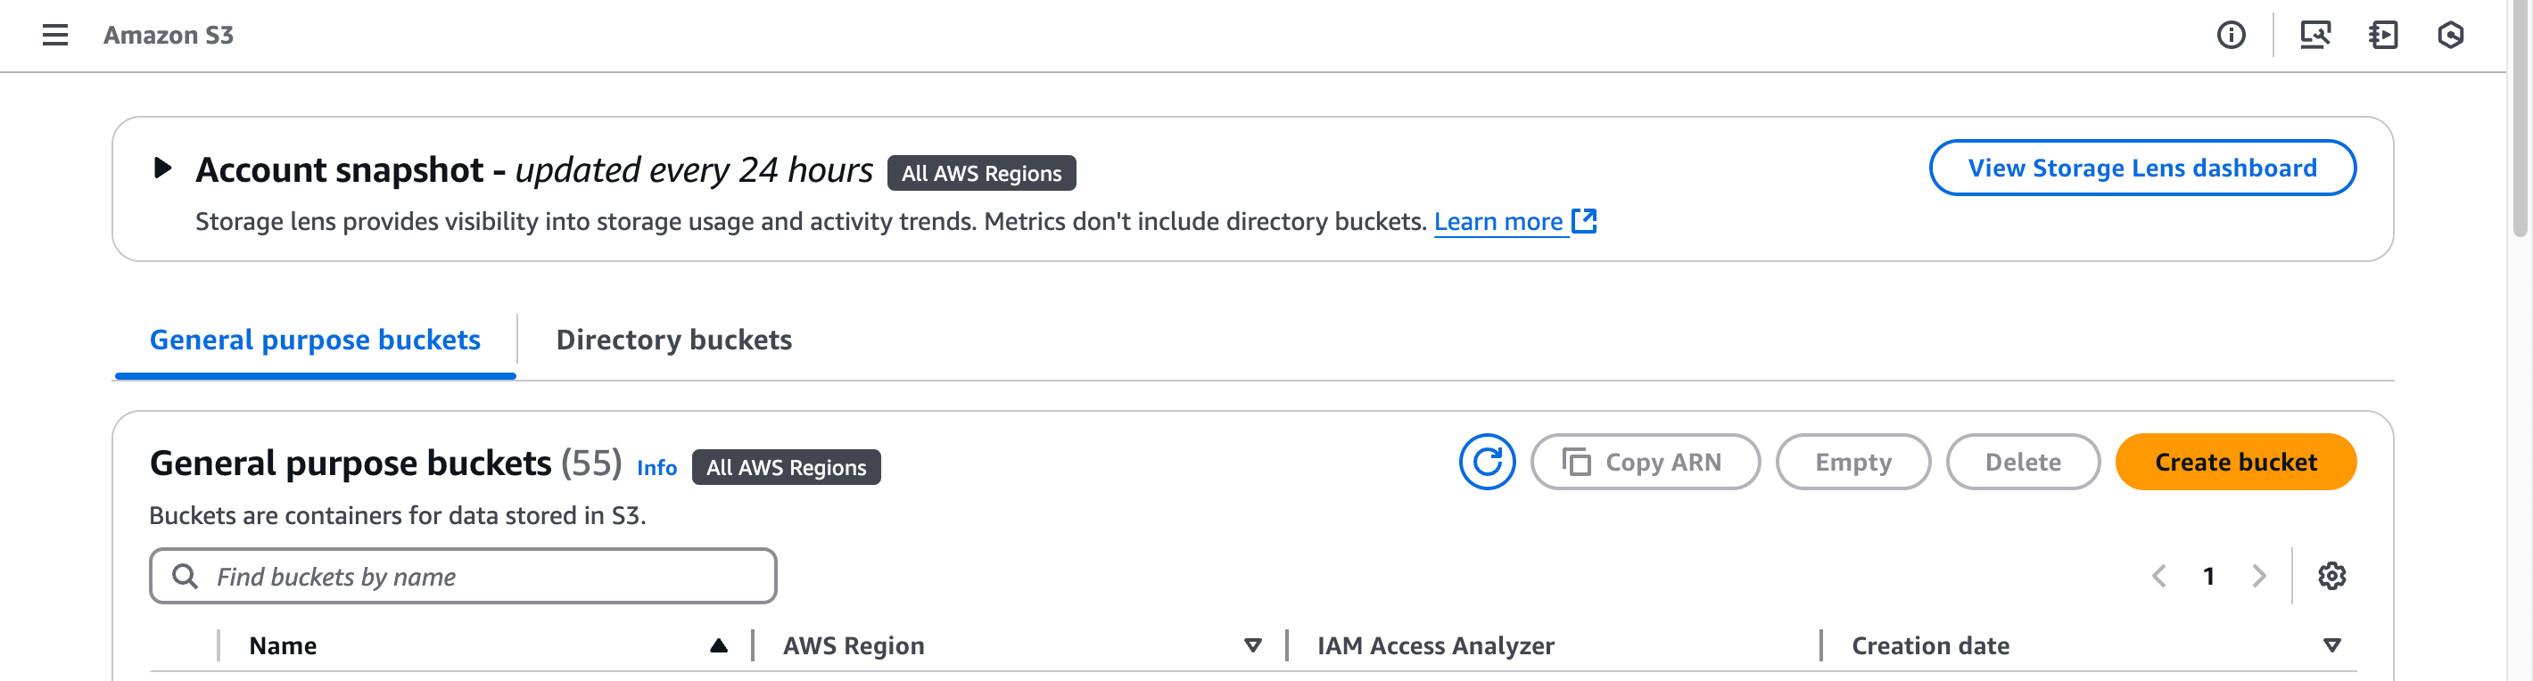Click the All AWS Regions badge beside bucket count

point(786,468)
